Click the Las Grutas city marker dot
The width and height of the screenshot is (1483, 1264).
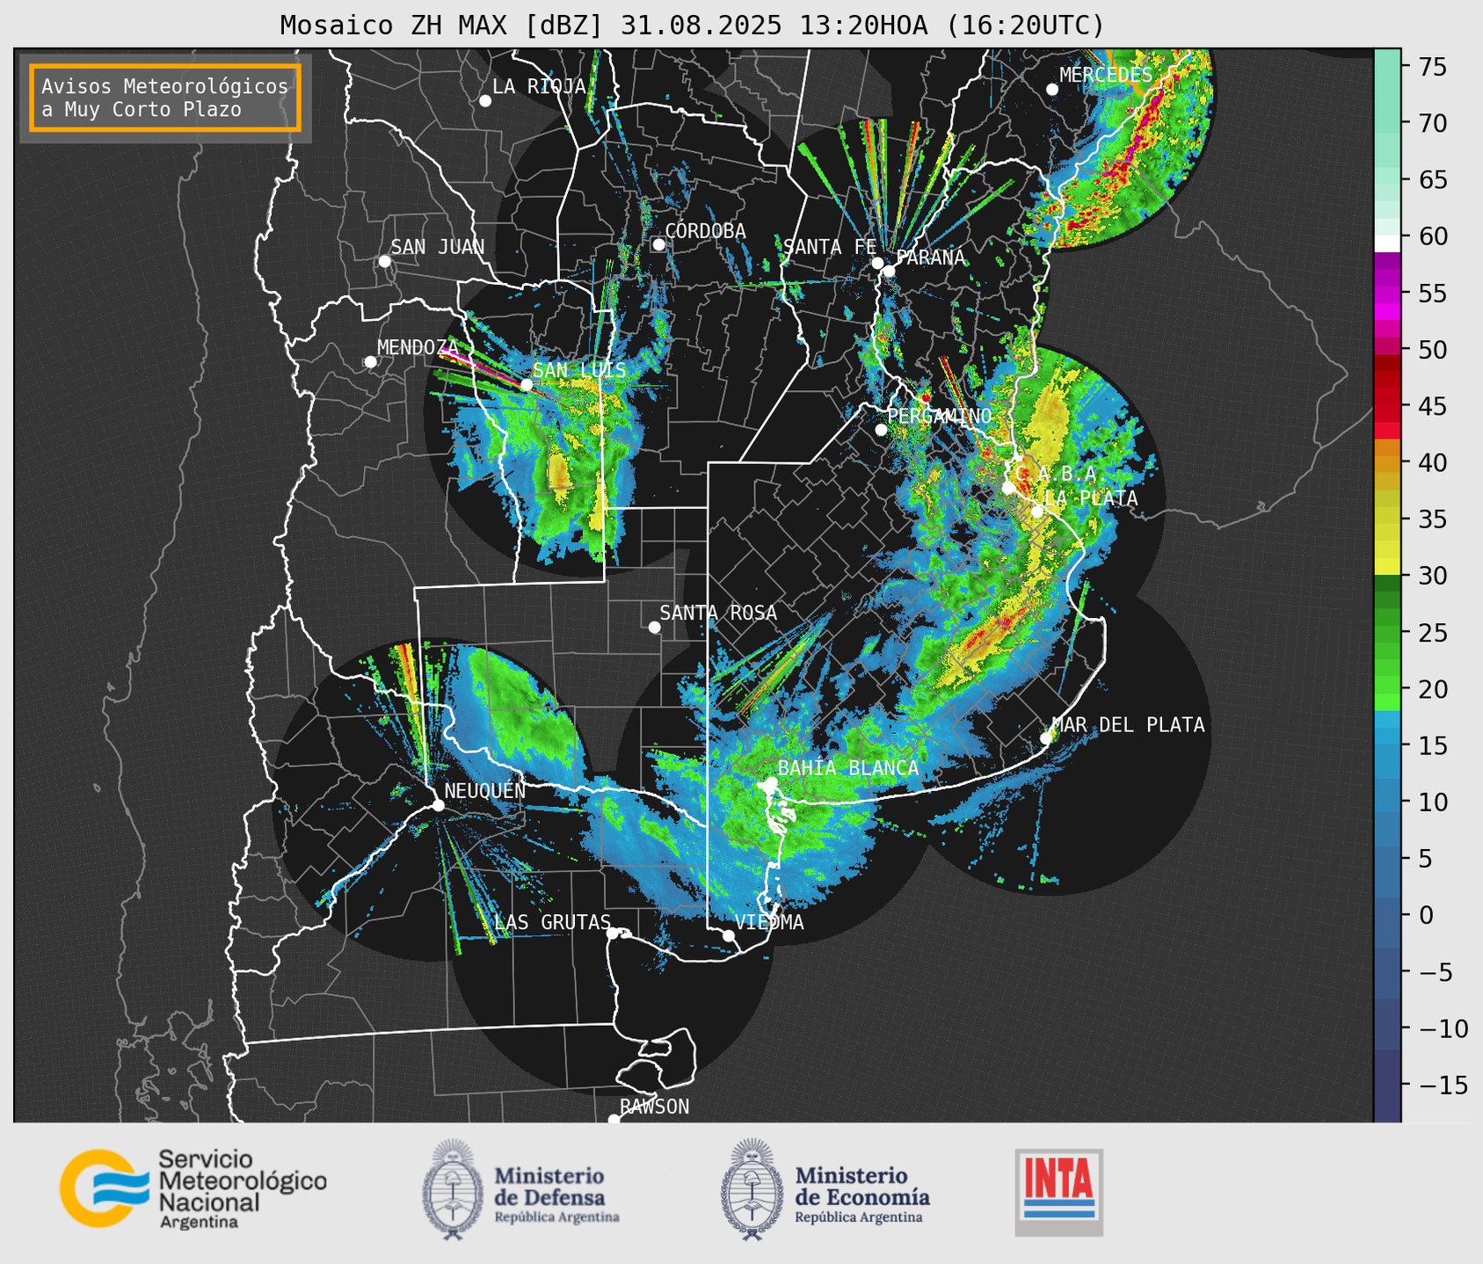coord(613,933)
